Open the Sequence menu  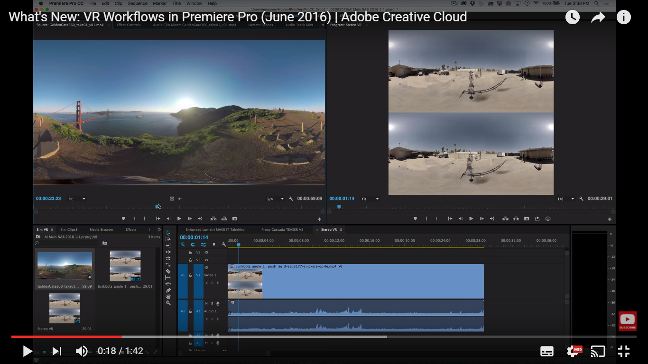(x=138, y=3)
